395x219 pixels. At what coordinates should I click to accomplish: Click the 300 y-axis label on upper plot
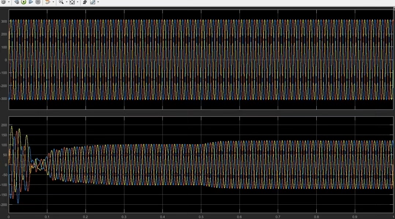(x=4, y=21)
